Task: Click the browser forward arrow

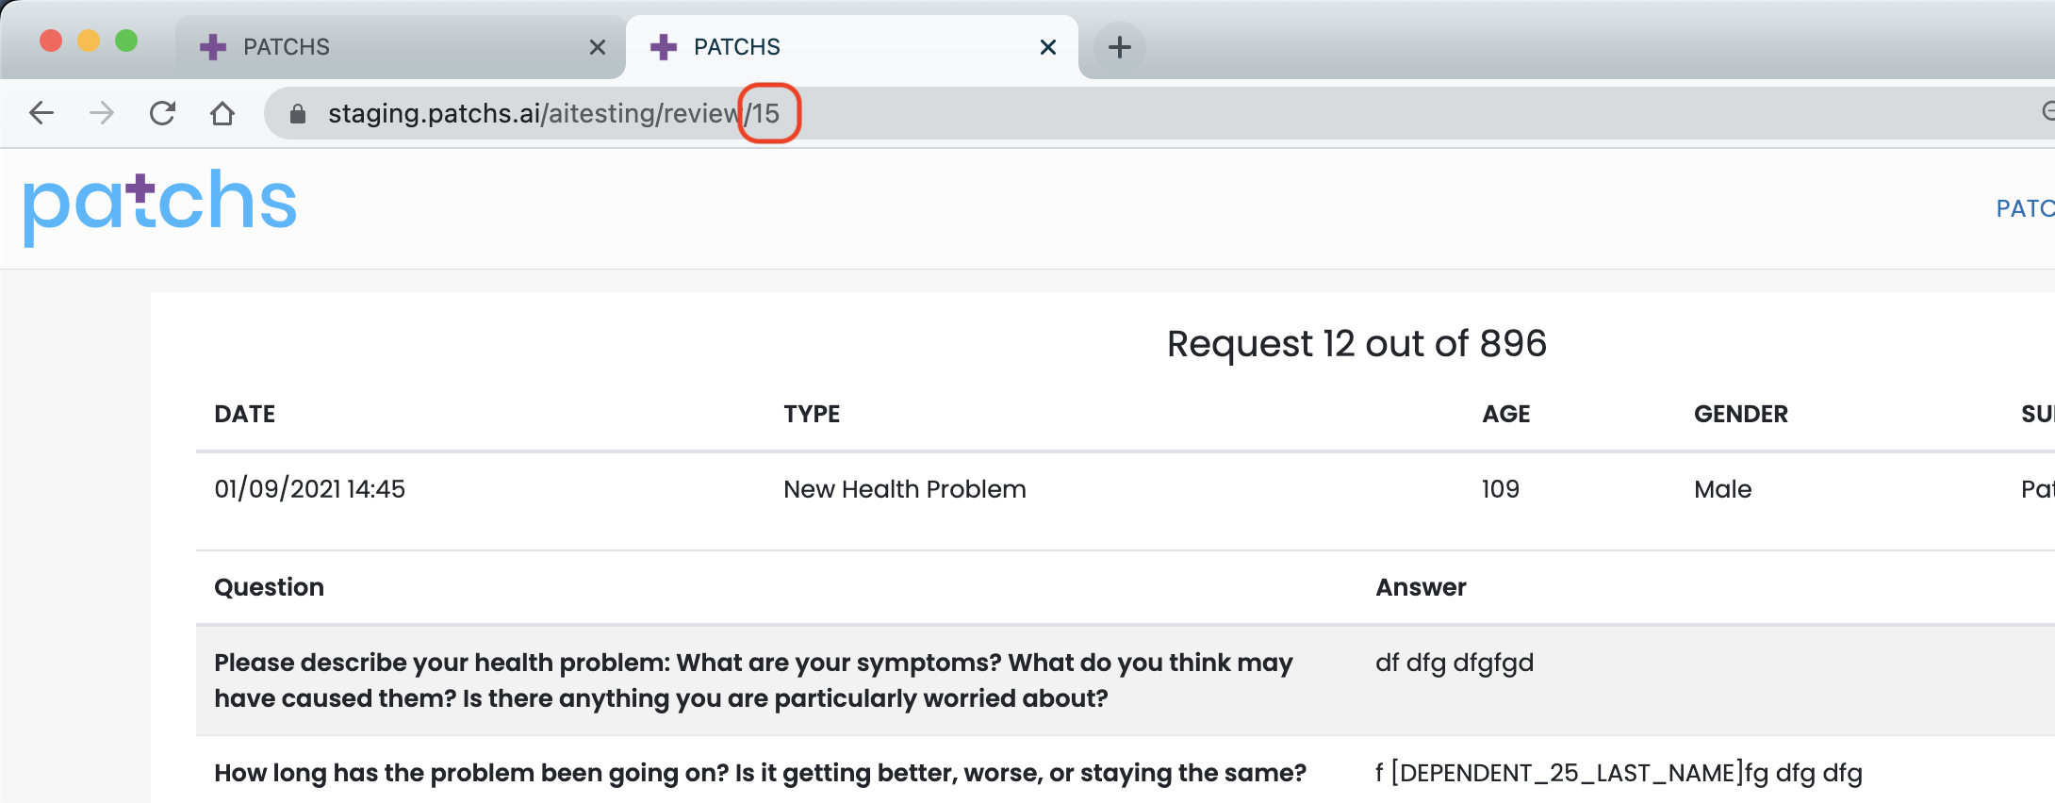Action: 102,113
